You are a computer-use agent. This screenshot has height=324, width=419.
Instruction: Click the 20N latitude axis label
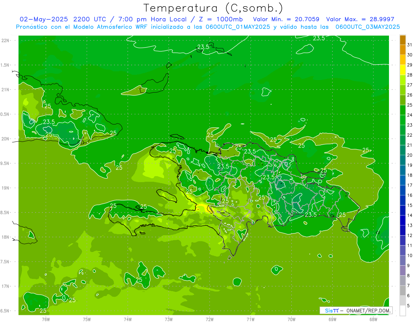[x=5, y=139]
